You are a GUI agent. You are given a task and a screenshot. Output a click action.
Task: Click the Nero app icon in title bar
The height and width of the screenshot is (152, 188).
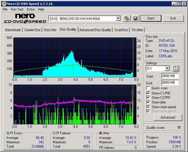click(x=3, y=4)
